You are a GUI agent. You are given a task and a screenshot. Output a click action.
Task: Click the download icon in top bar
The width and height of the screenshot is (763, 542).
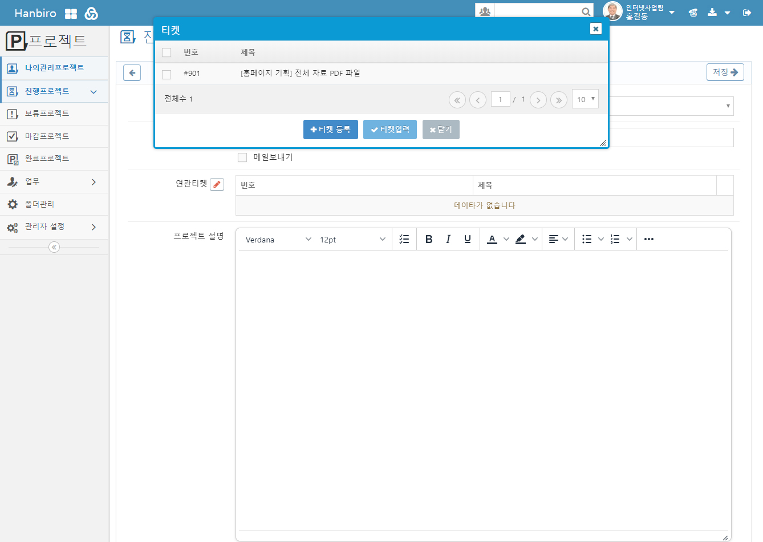pyautogui.click(x=712, y=12)
